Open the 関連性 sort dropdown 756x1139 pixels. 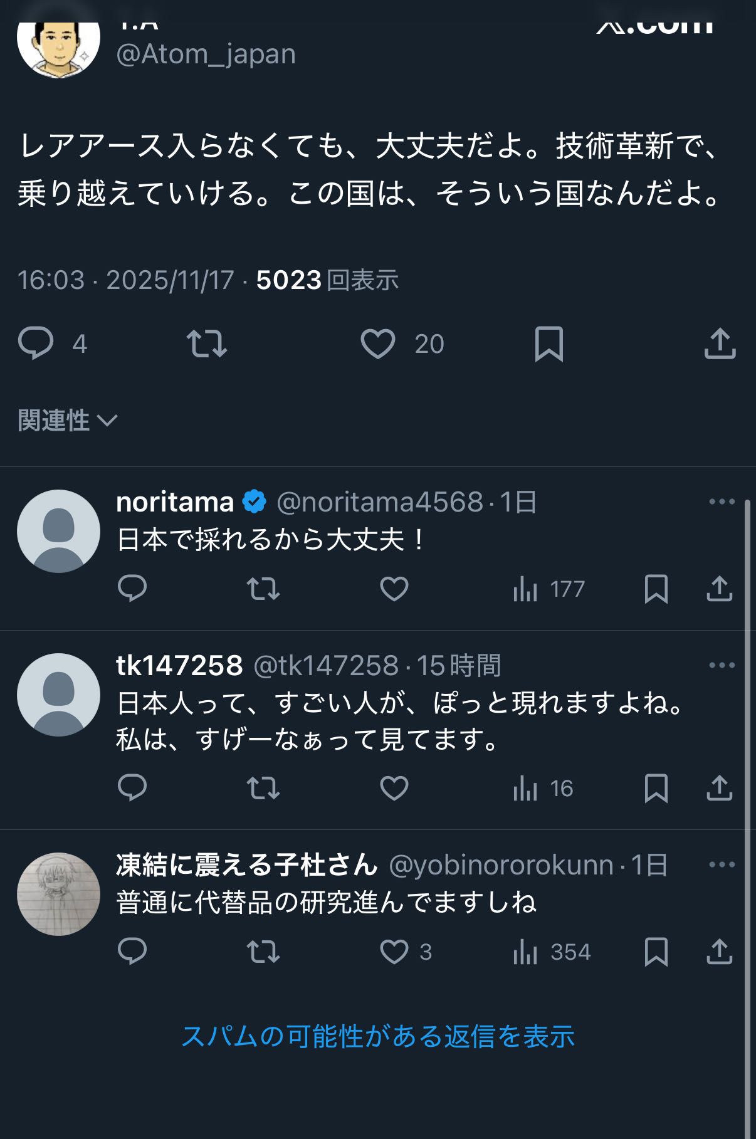[x=68, y=420]
